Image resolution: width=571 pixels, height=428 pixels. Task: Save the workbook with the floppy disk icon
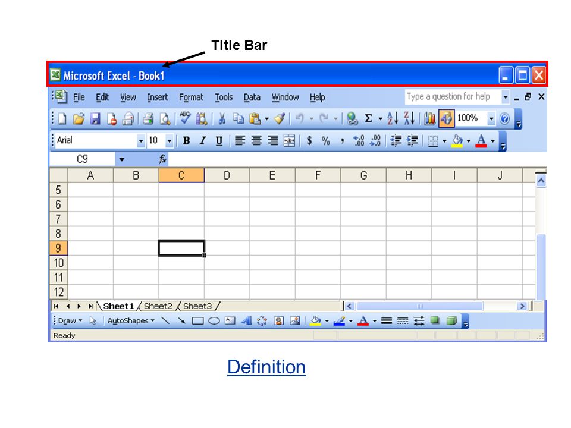[x=95, y=119]
